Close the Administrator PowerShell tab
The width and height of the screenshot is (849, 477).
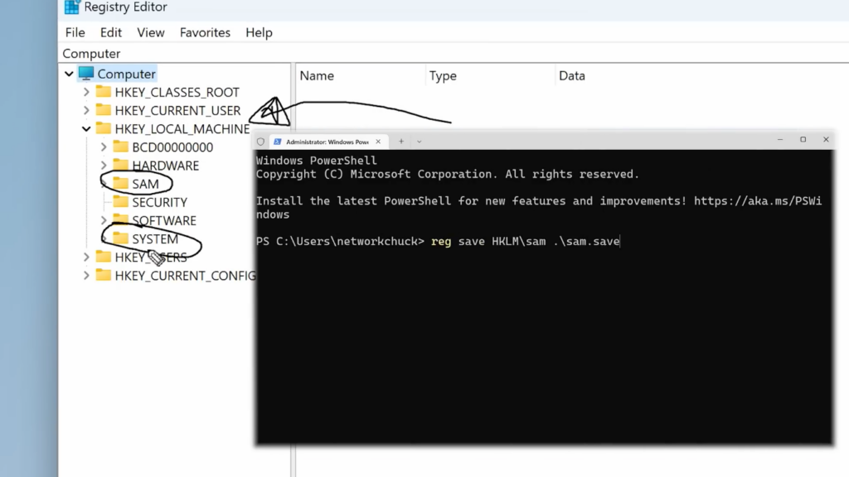[378, 142]
